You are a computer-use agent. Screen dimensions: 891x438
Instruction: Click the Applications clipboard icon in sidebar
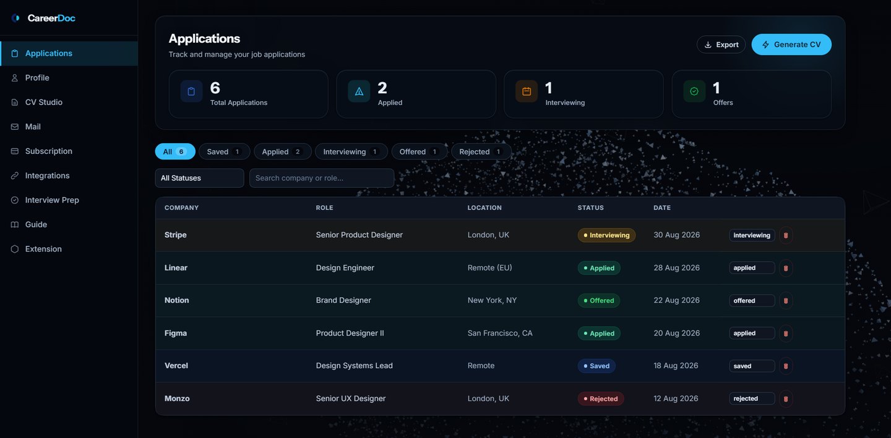coord(15,54)
